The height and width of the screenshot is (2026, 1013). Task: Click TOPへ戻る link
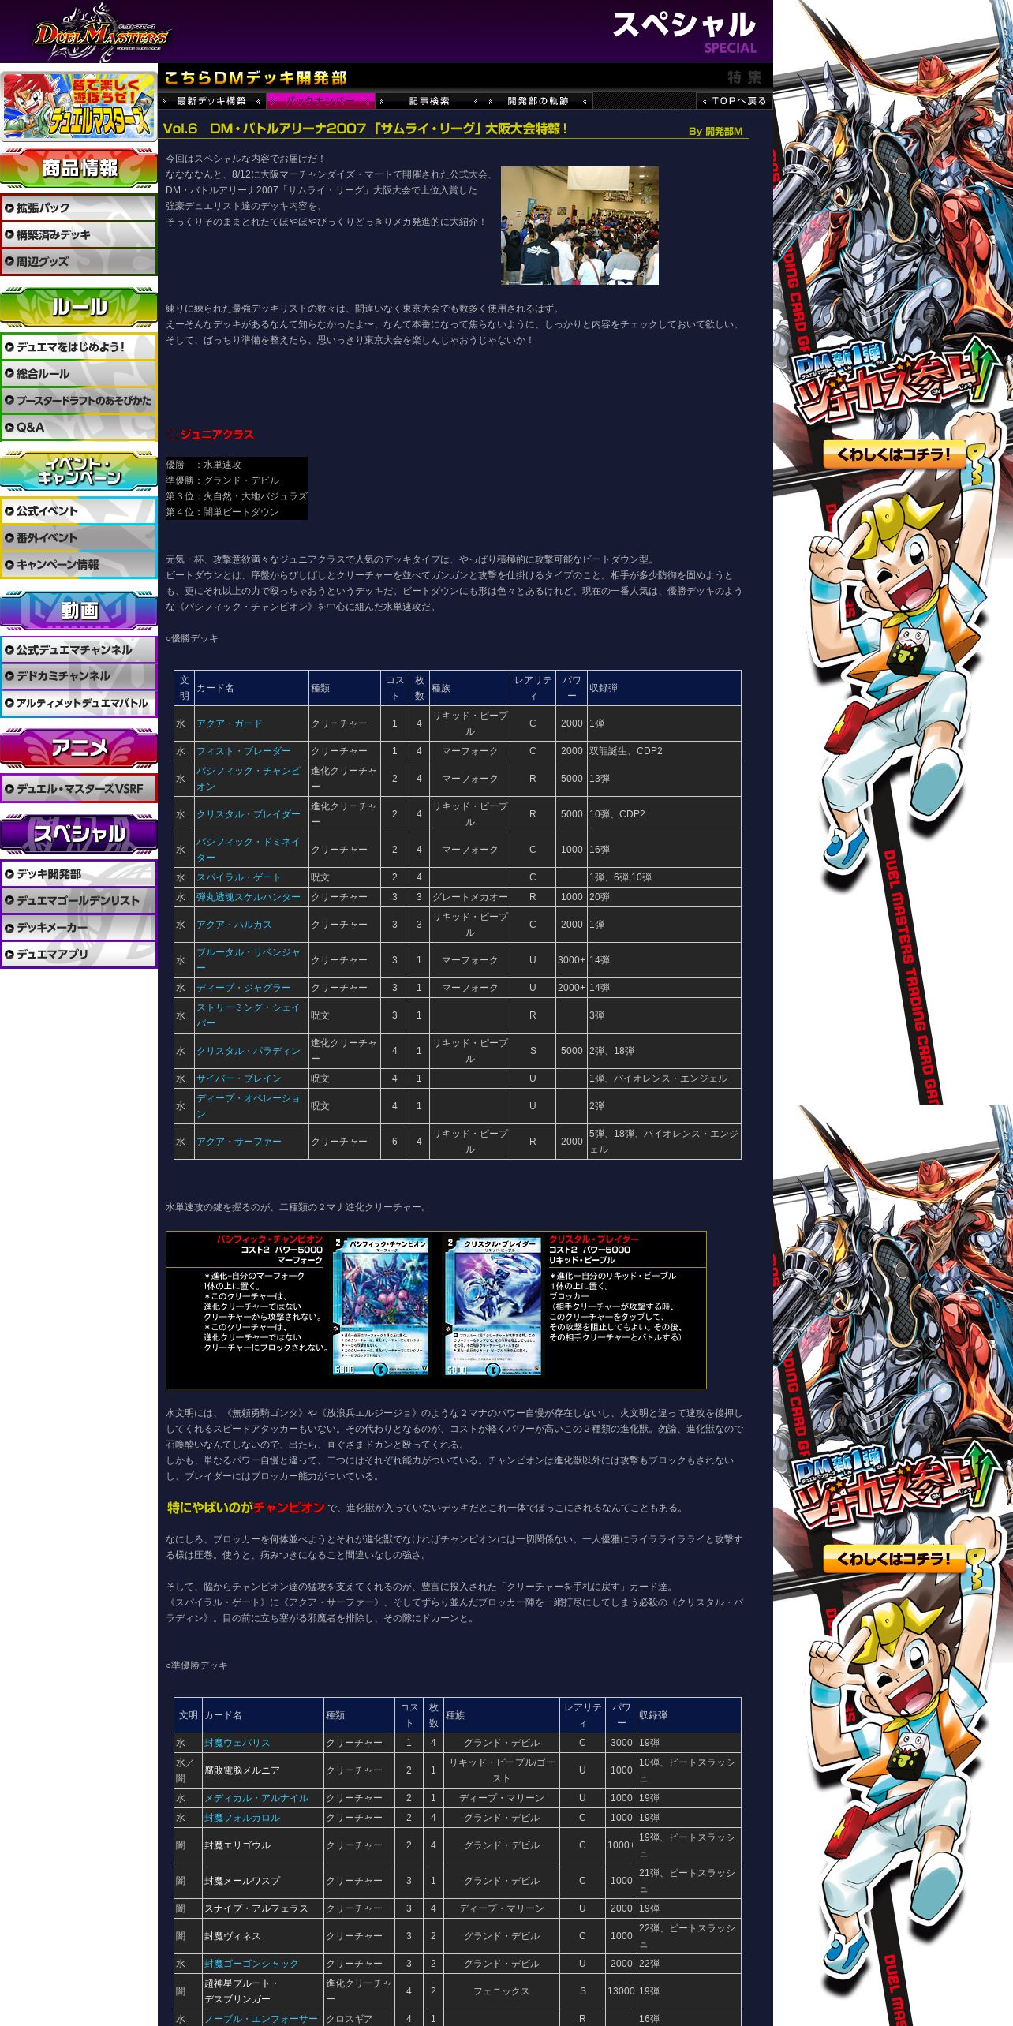pos(734,101)
